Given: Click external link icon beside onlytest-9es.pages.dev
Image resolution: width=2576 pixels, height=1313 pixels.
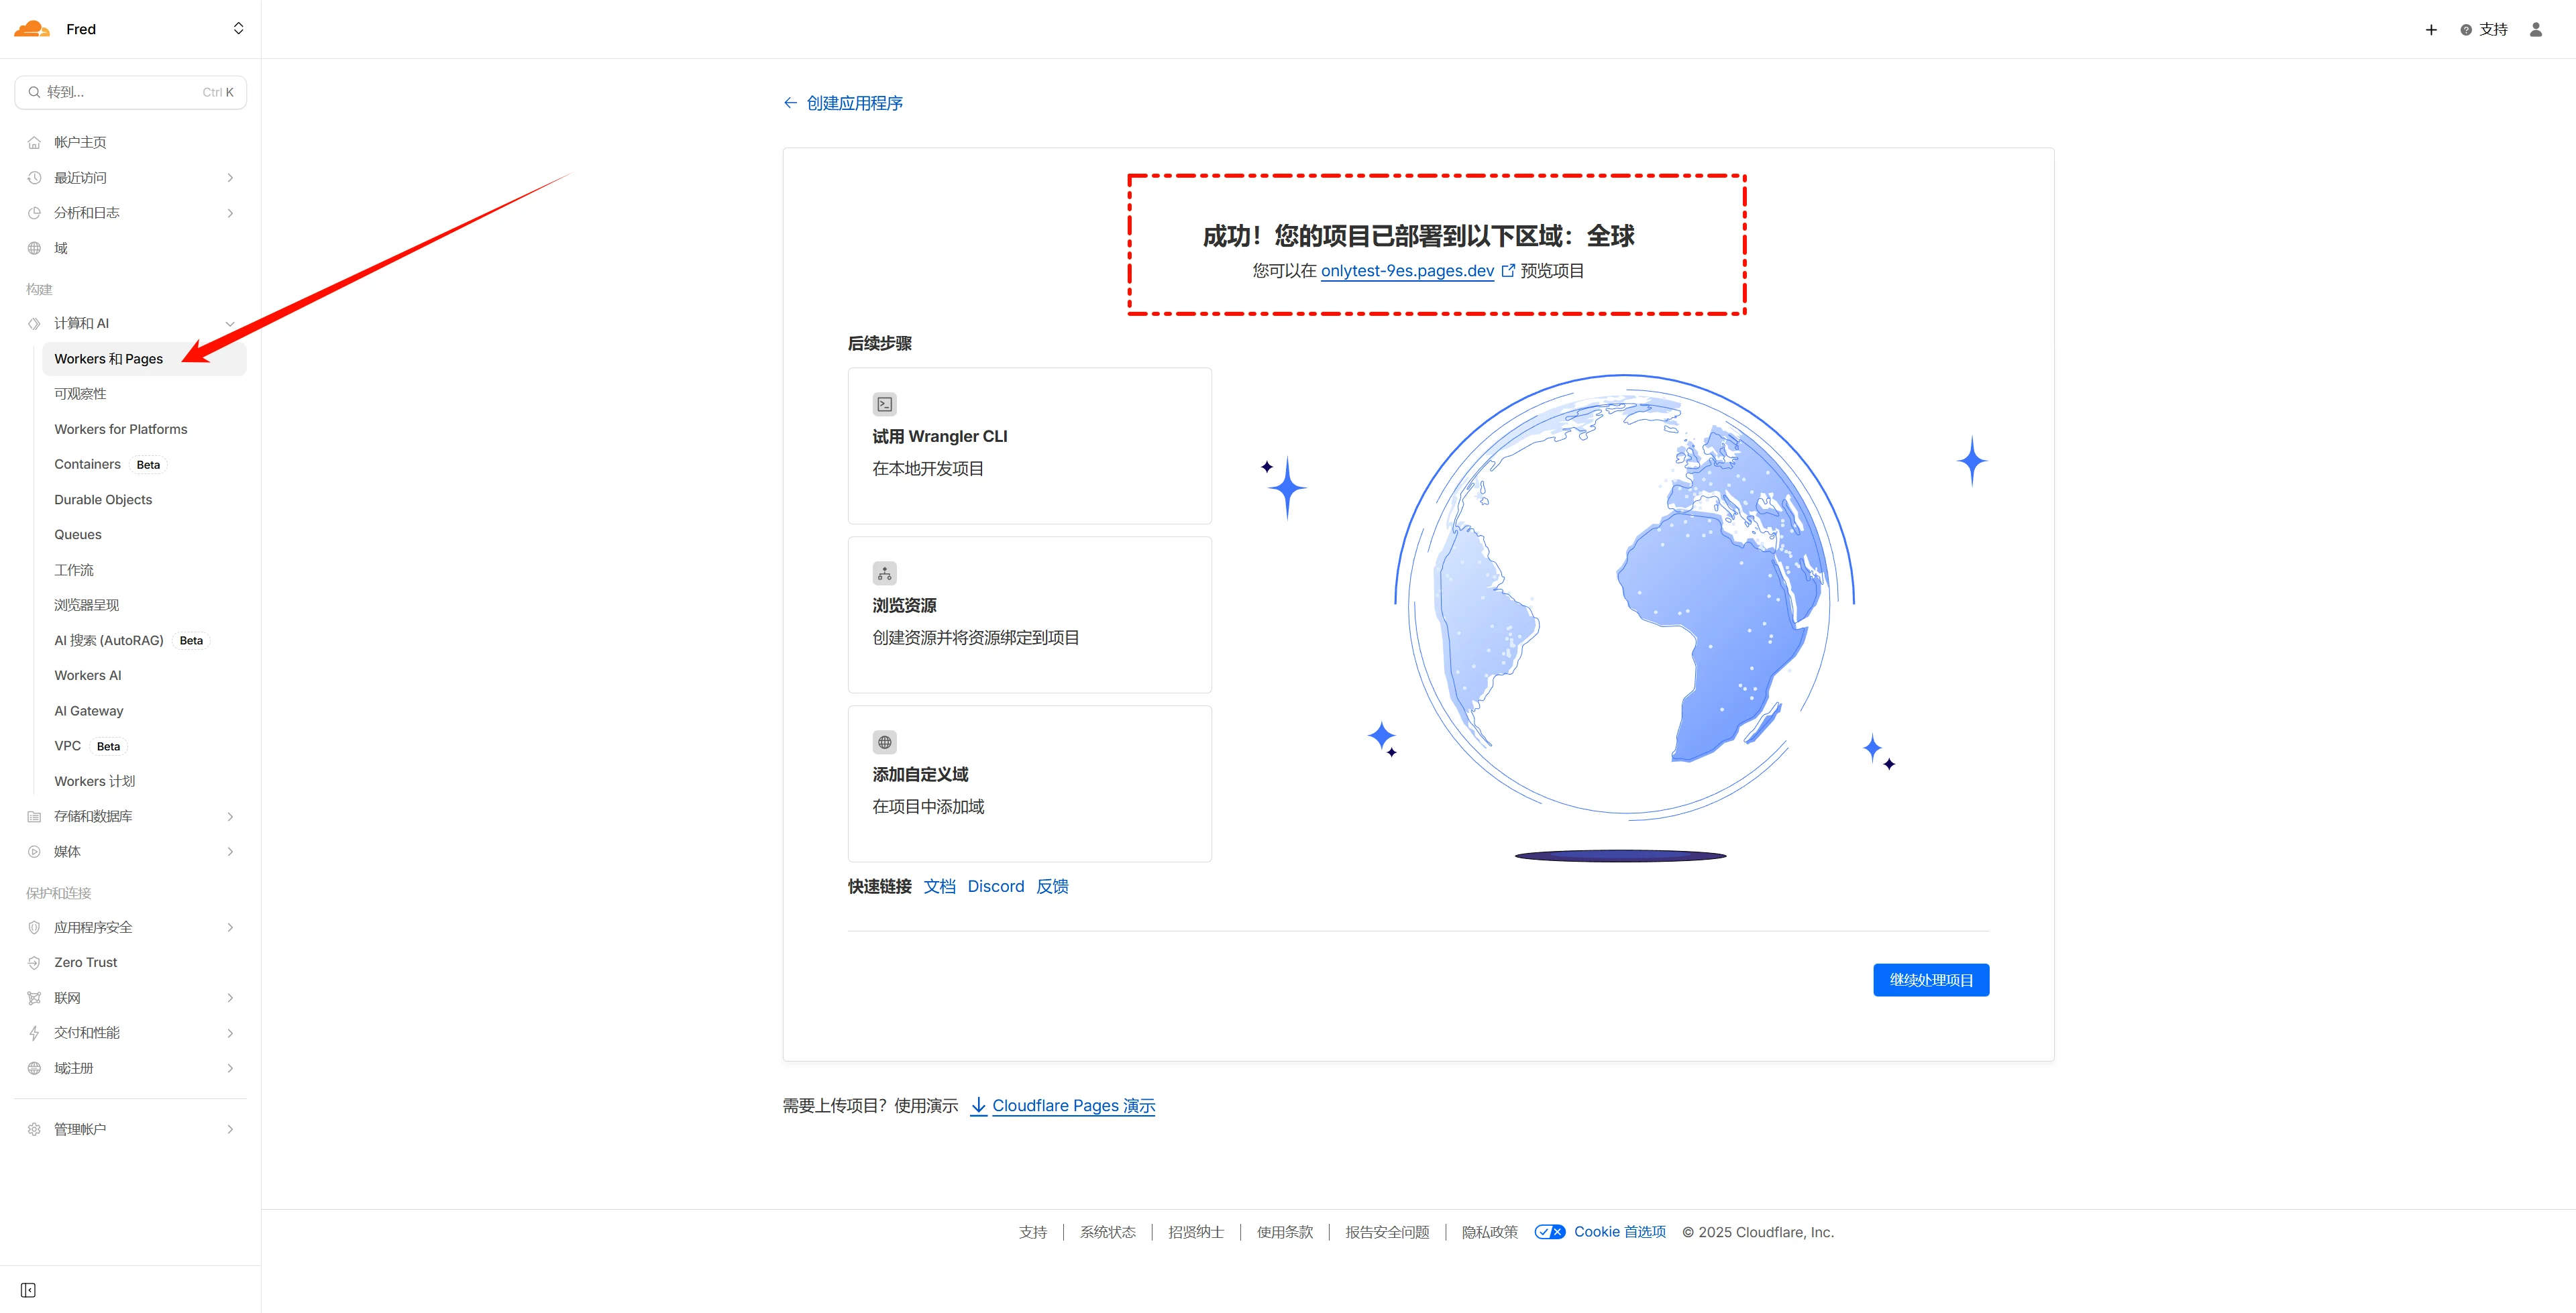Looking at the screenshot, I should [1508, 270].
